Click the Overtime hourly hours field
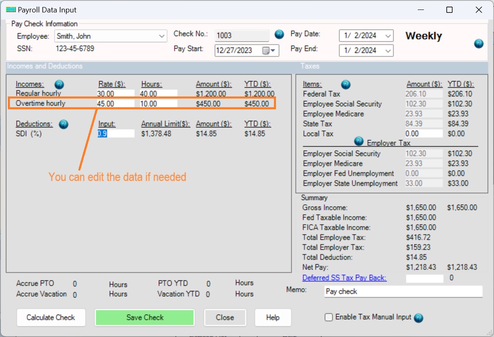Screen dimensions: 494x337 (x=159, y=104)
